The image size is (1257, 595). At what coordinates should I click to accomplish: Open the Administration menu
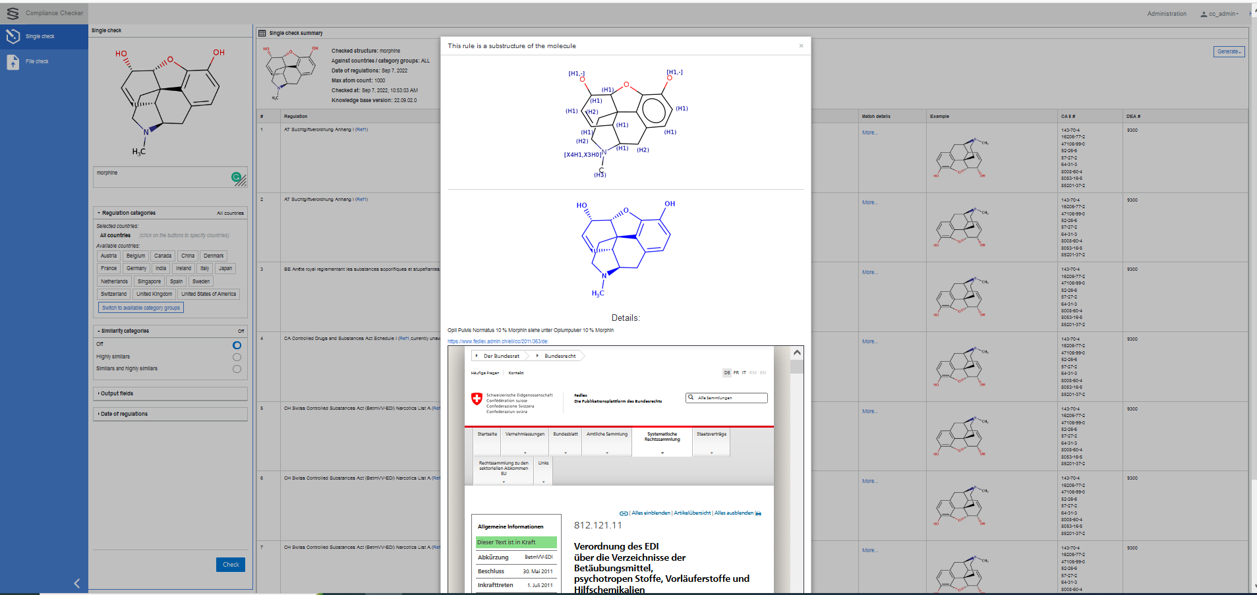[x=1166, y=14]
